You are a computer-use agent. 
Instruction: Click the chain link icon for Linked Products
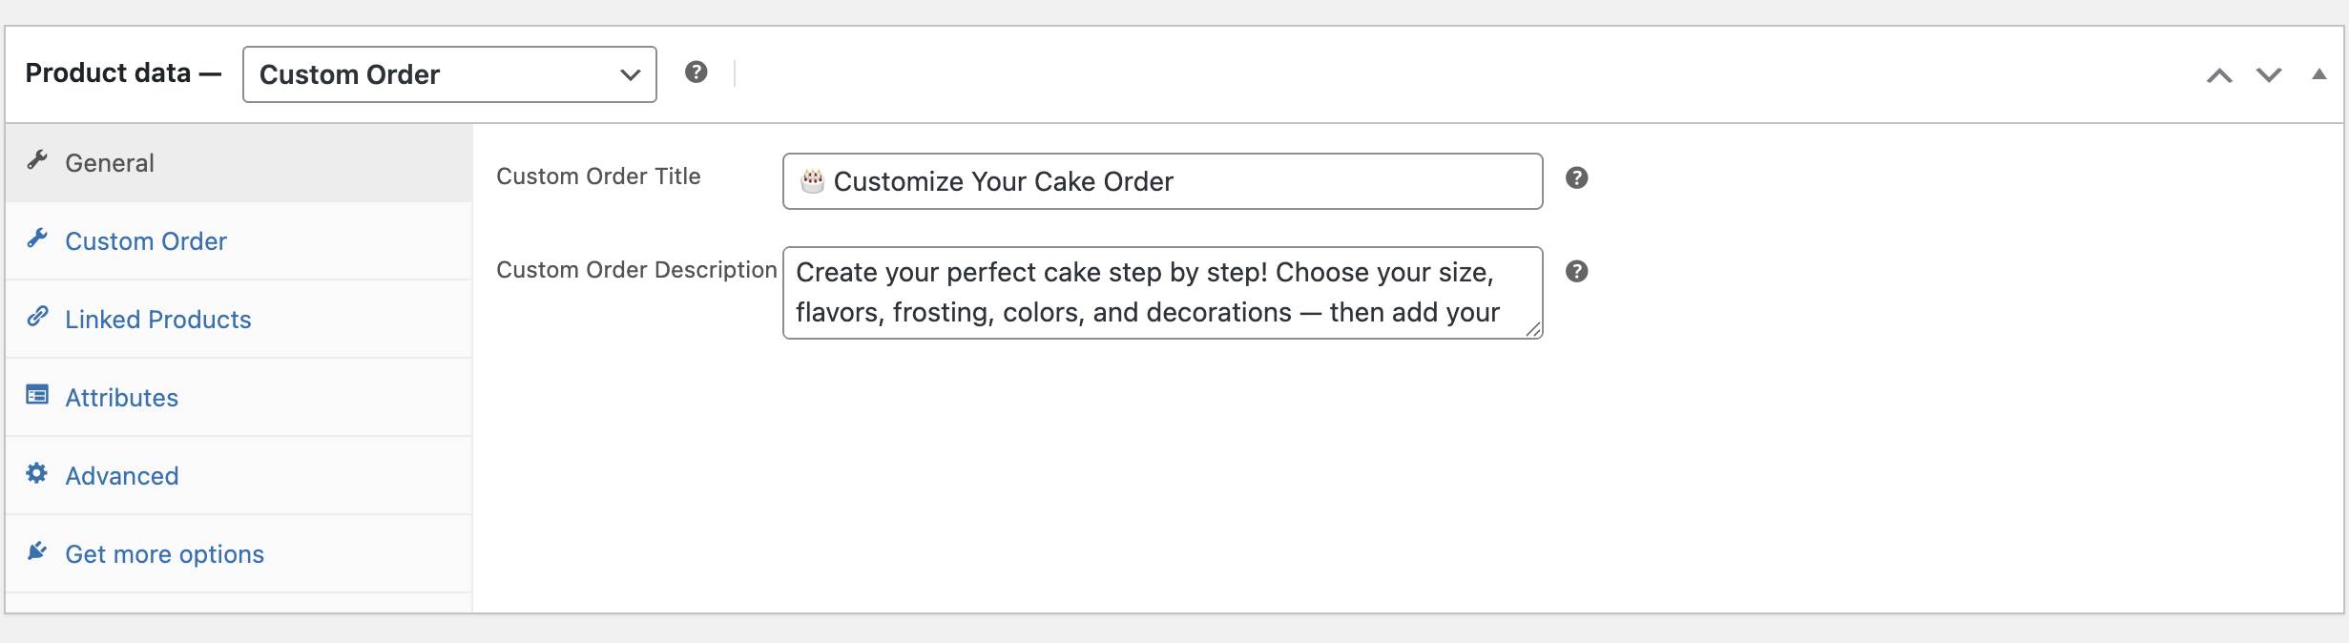coord(37,317)
